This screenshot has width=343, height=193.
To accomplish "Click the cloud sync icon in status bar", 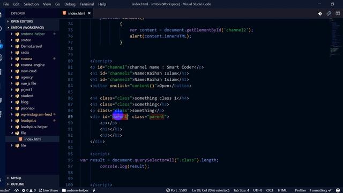I will coord(17,190).
